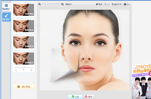Viewport: 151px width, 99px height.
Task: Select the 智能磨皮 preset thumbnail
Action: (x=24, y=26)
